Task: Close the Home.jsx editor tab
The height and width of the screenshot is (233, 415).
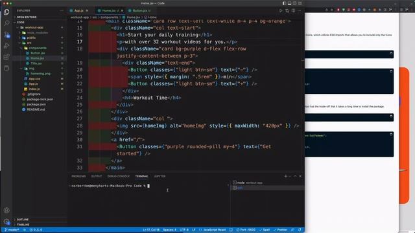Action: pyautogui.click(x=122, y=10)
